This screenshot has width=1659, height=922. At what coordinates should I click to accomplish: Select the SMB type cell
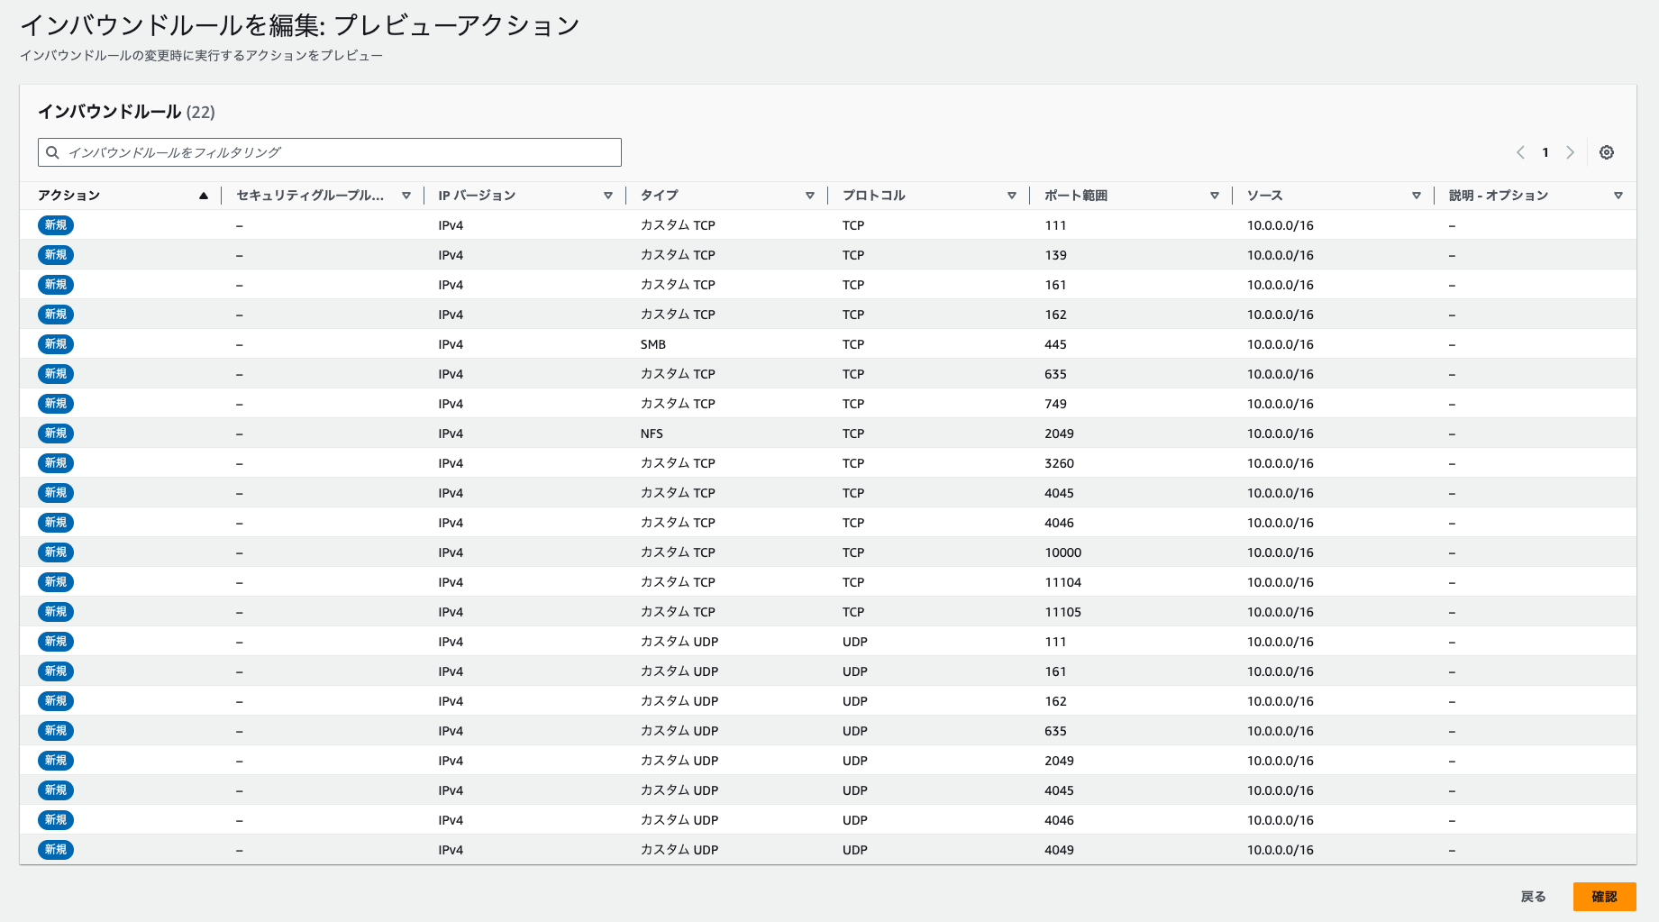coord(653,344)
